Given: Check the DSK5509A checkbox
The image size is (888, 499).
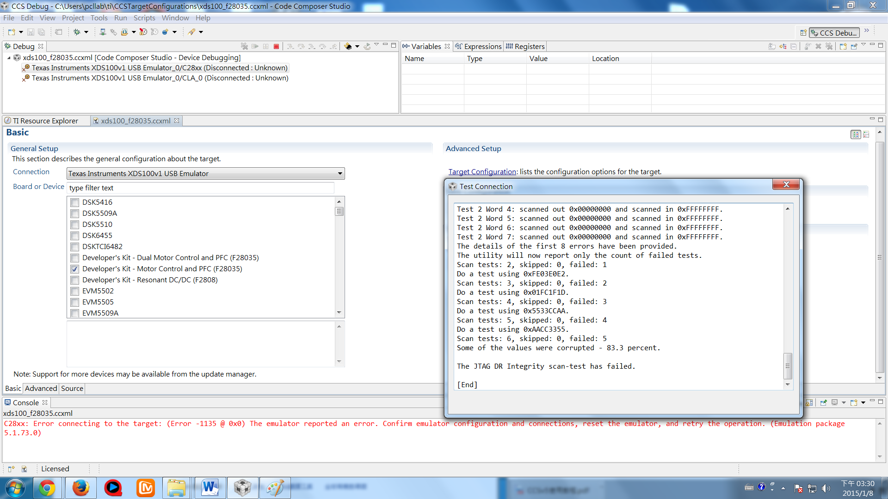Looking at the screenshot, I should point(74,213).
